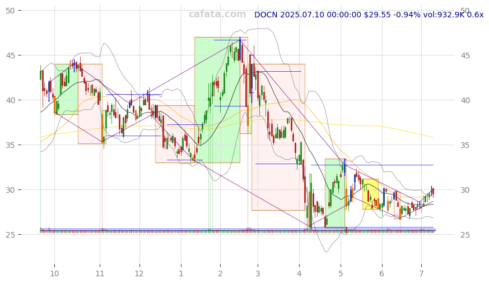Click the left axis label 25
489x283 pixels.
pos(10,235)
